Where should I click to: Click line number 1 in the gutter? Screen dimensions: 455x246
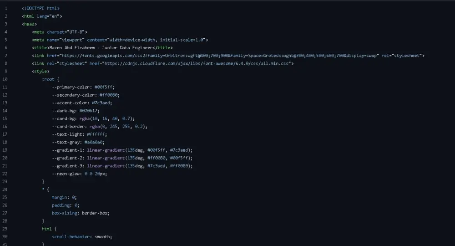pyautogui.click(x=5, y=9)
